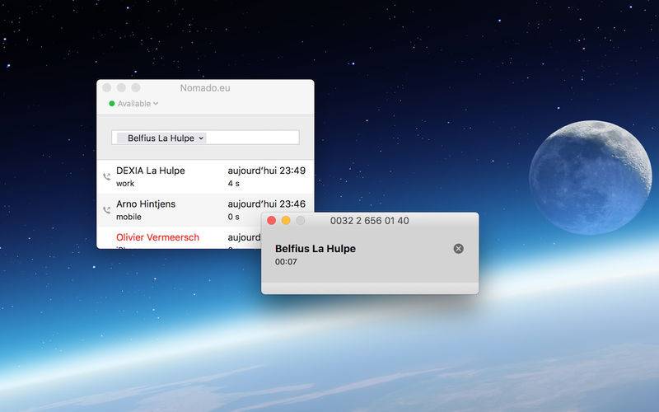Click the aujourd'hui 23:49 timestamp
This screenshot has height=412, width=659.
(x=266, y=171)
